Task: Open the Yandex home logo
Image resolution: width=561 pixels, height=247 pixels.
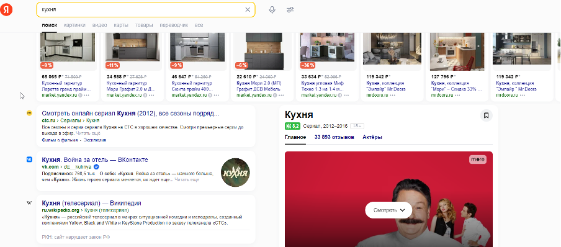Action: (x=6, y=10)
